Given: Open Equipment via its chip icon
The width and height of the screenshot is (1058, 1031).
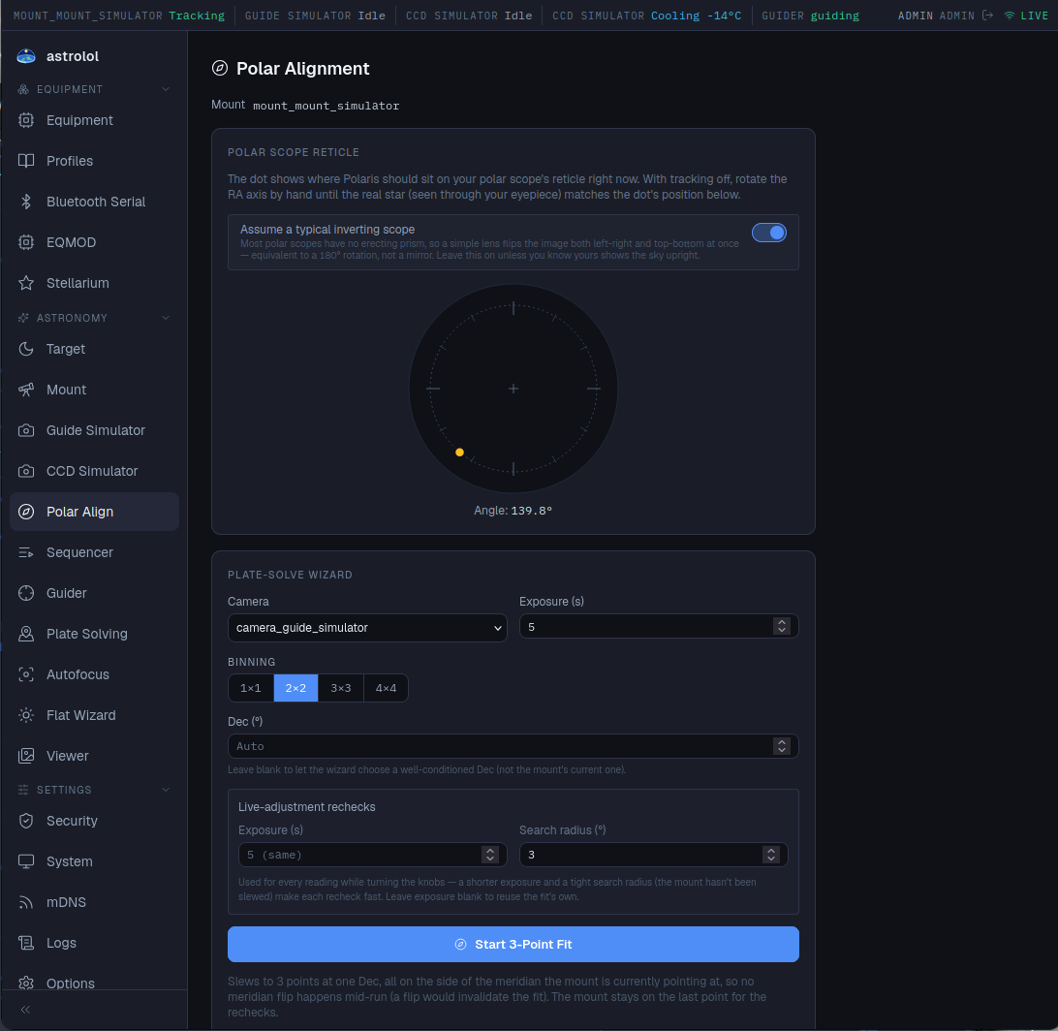Looking at the screenshot, I should (26, 120).
